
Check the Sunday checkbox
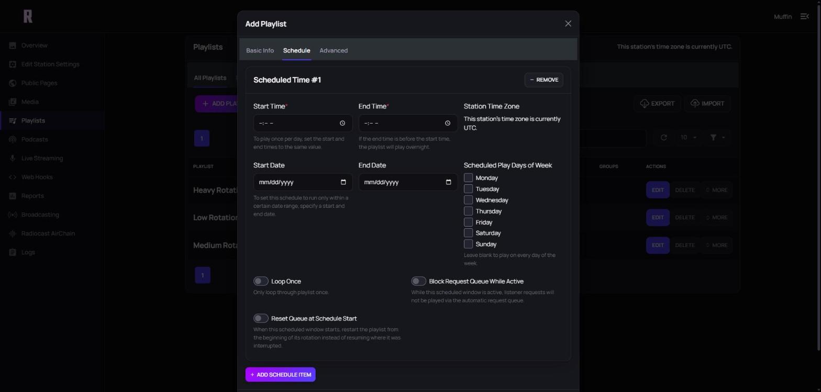click(x=468, y=244)
